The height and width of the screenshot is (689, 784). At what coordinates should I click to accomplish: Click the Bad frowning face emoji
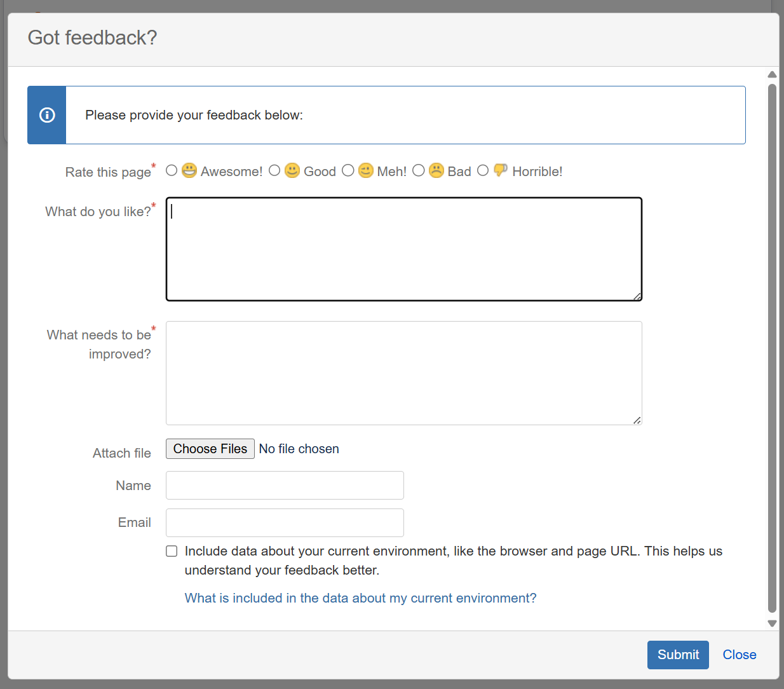[x=436, y=171]
